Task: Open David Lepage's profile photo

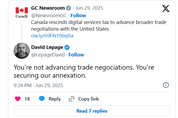Action: coord(22,51)
